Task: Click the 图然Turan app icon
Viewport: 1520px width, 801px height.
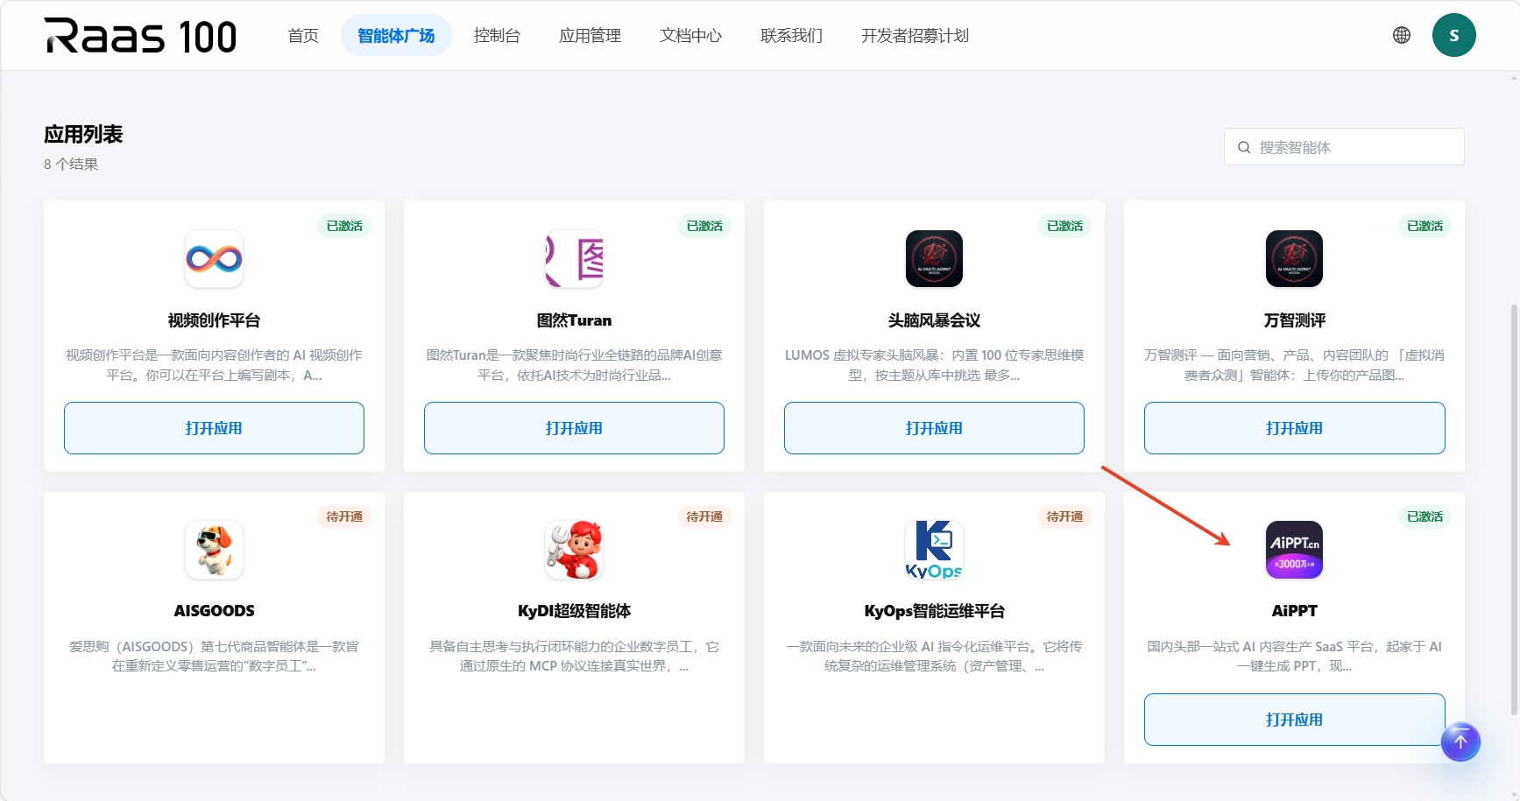Action: pyautogui.click(x=574, y=258)
